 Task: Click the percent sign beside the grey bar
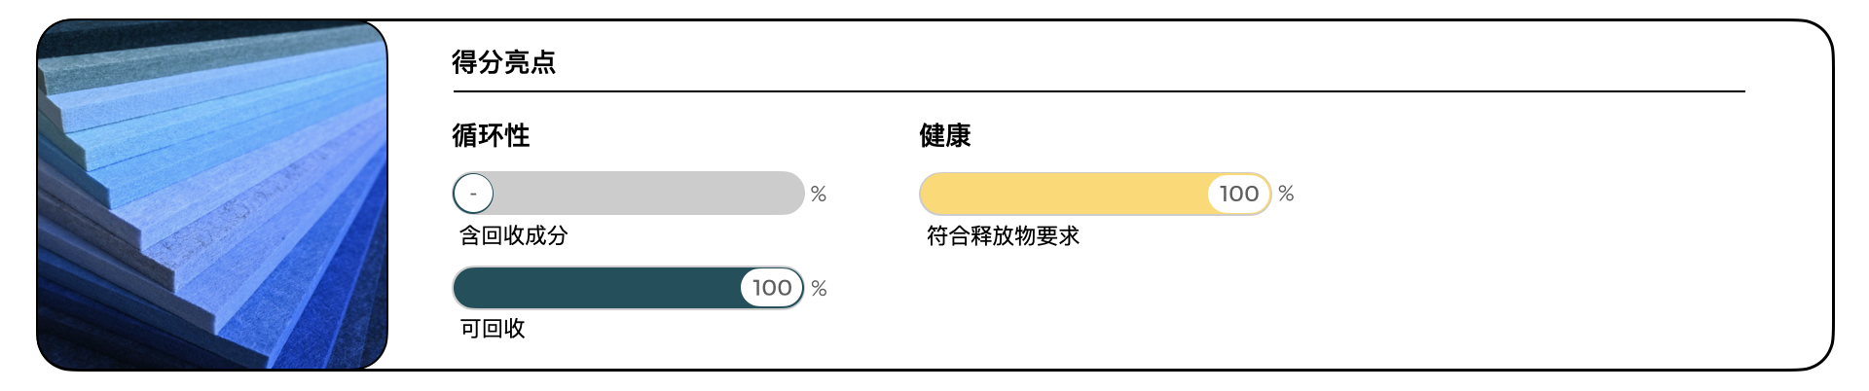click(x=819, y=195)
